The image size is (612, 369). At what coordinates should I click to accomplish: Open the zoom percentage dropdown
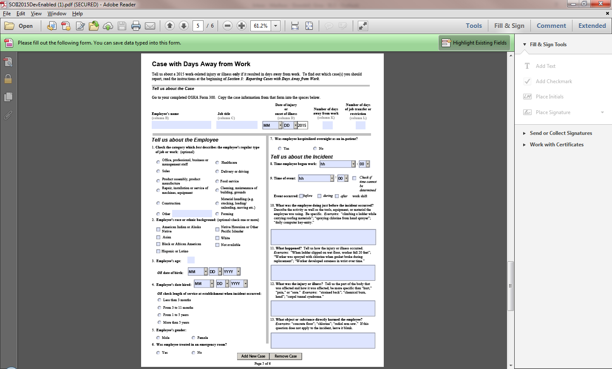(x=276, y=26)
